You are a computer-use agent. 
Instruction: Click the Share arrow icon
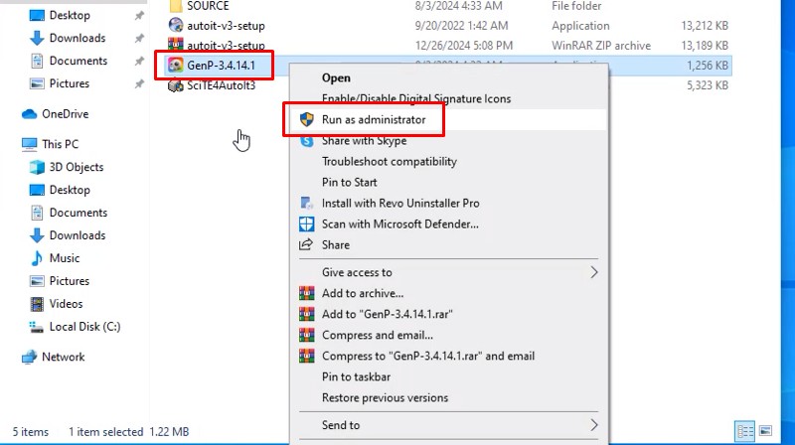(306, 245)
